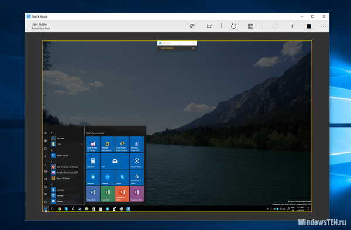Image resolution: width=351 pixels, height=230 pixels.
Task: End the session with the black stop button
Action: point(309,26)
